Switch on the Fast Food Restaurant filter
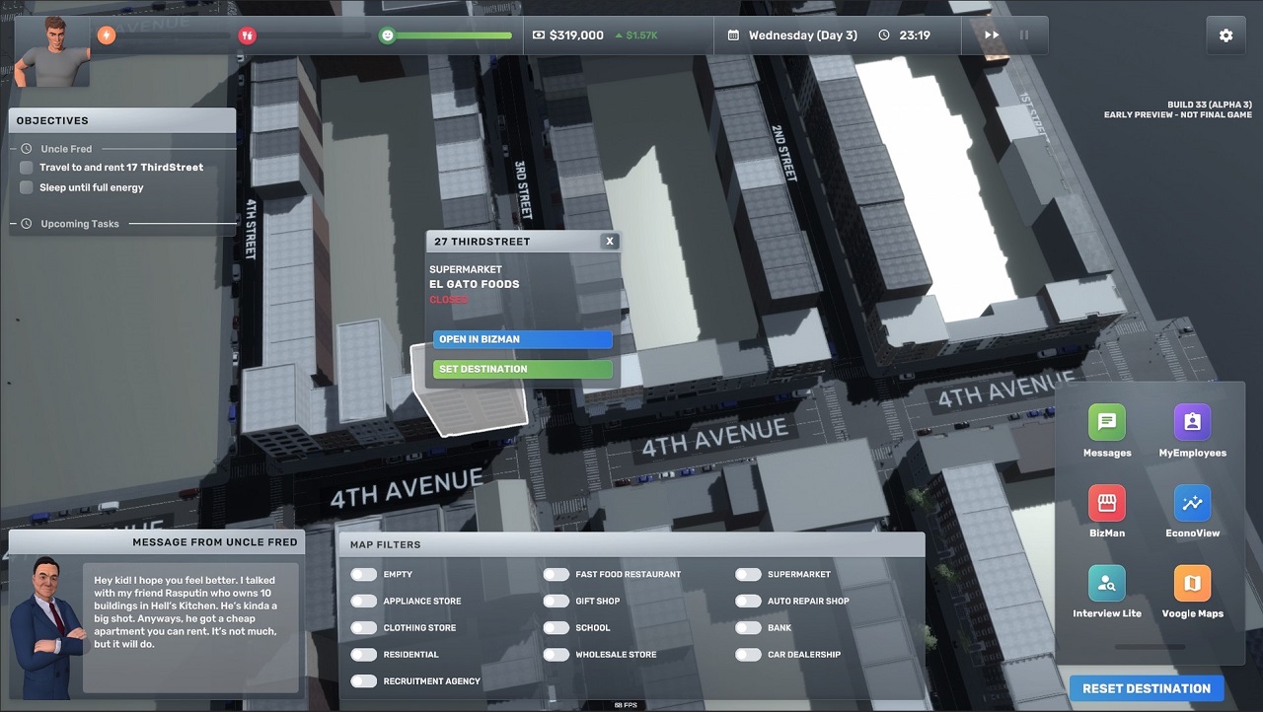The height and width of the screenshot is (712, 1263). click(557, 574)
